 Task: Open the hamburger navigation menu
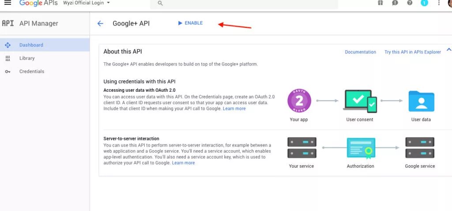[8, 3]
